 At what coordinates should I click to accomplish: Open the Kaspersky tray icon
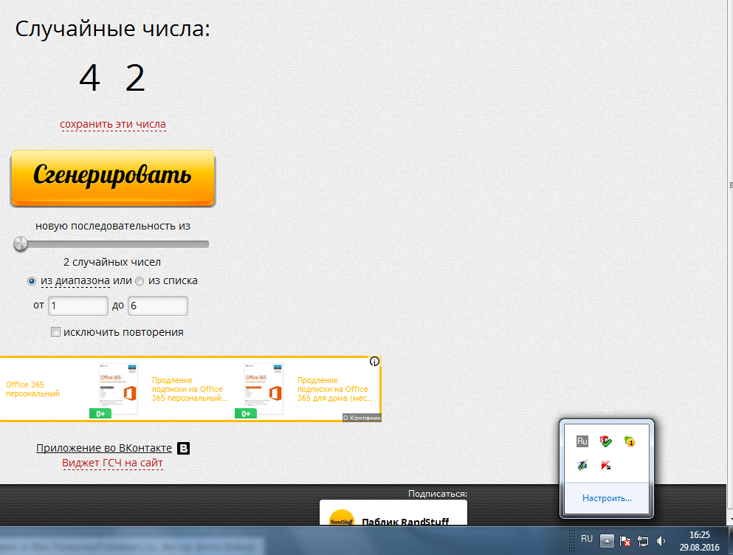click(x=607, y=465)
